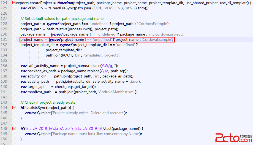
Task: Click 'manifest_path' variable declaration
Action: (x=39, y=92)
